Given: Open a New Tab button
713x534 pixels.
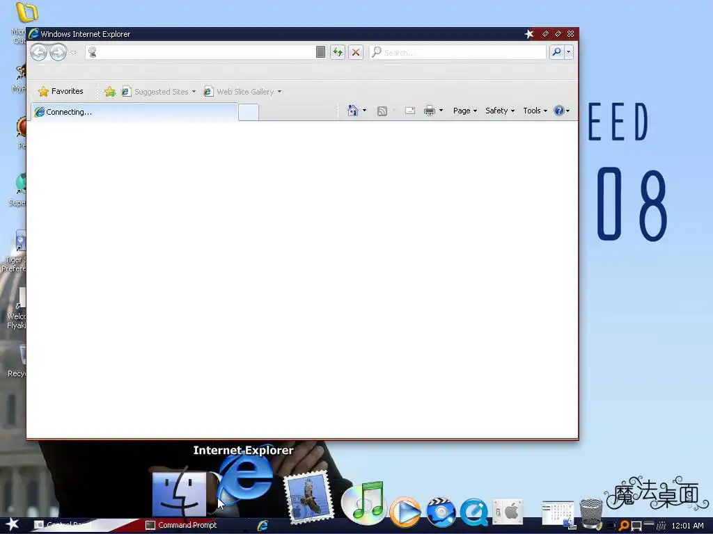Looking at the screenshot, I should pyautogui.click(x=249, y=112).
